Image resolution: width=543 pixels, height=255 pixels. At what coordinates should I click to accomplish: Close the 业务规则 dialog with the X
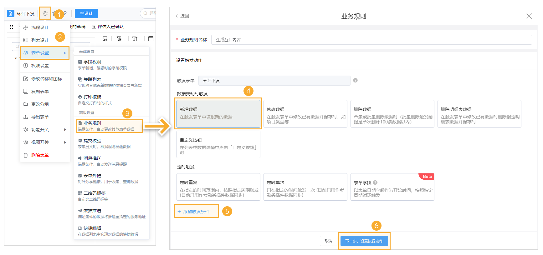pyautogui.click(x=529, y=16)
